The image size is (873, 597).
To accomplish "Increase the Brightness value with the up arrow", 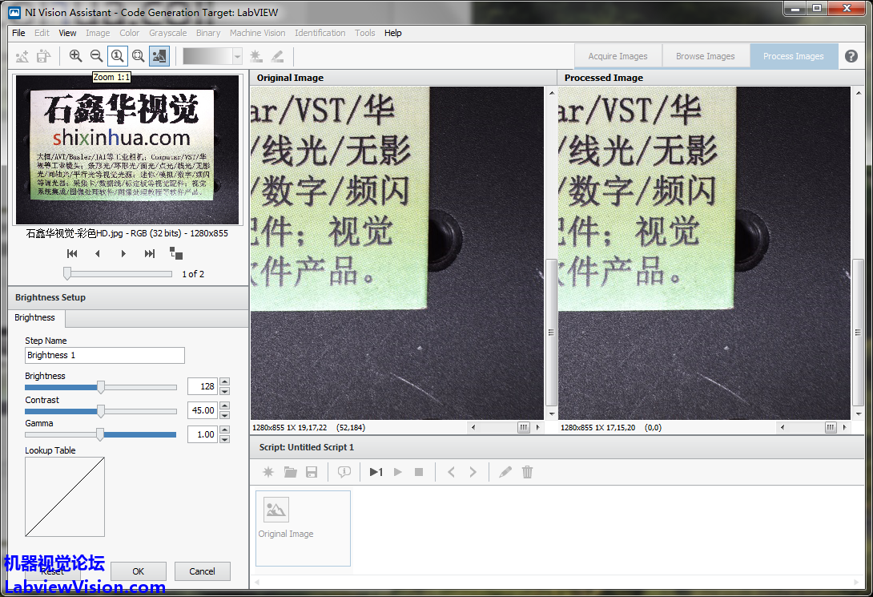I will tap(224, 382).
